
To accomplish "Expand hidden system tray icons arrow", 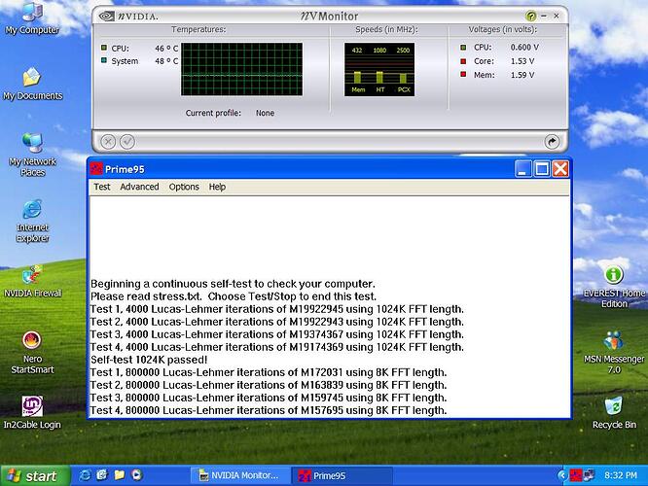I will point(561,475).
